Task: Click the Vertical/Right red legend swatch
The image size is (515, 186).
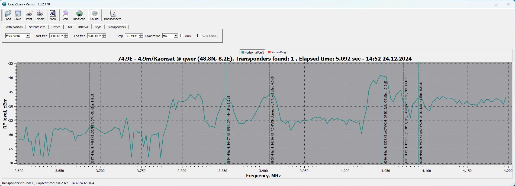Action: click(x=269, y=52)
